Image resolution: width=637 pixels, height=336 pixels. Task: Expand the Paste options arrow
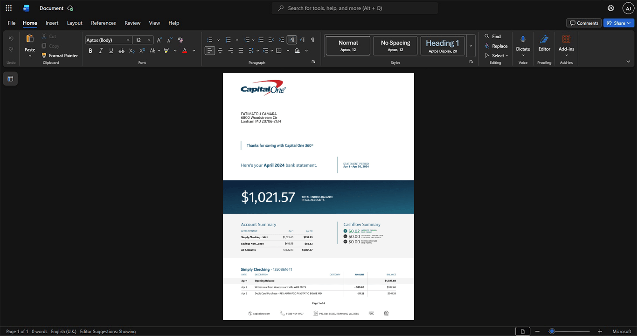coord(30,56)
